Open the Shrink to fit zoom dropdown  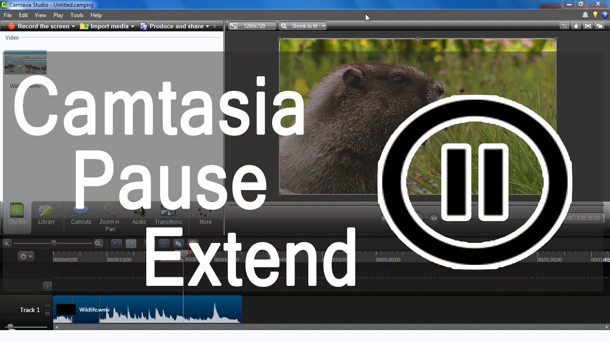pos(303,26)
